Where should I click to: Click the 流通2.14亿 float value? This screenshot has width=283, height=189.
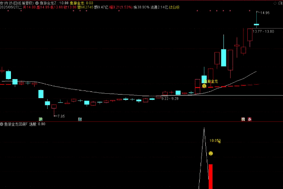coord(159,7)
